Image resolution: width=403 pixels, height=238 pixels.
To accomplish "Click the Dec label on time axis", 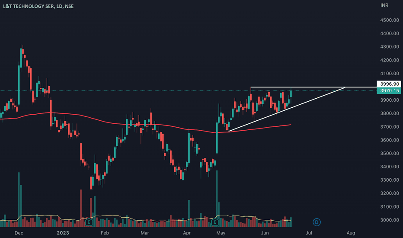I will pos(19,233).
